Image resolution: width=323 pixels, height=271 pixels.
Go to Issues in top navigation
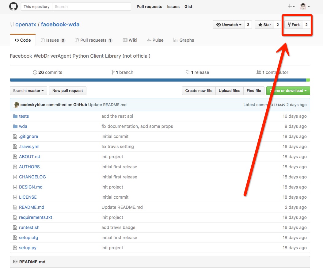(173, 7)
